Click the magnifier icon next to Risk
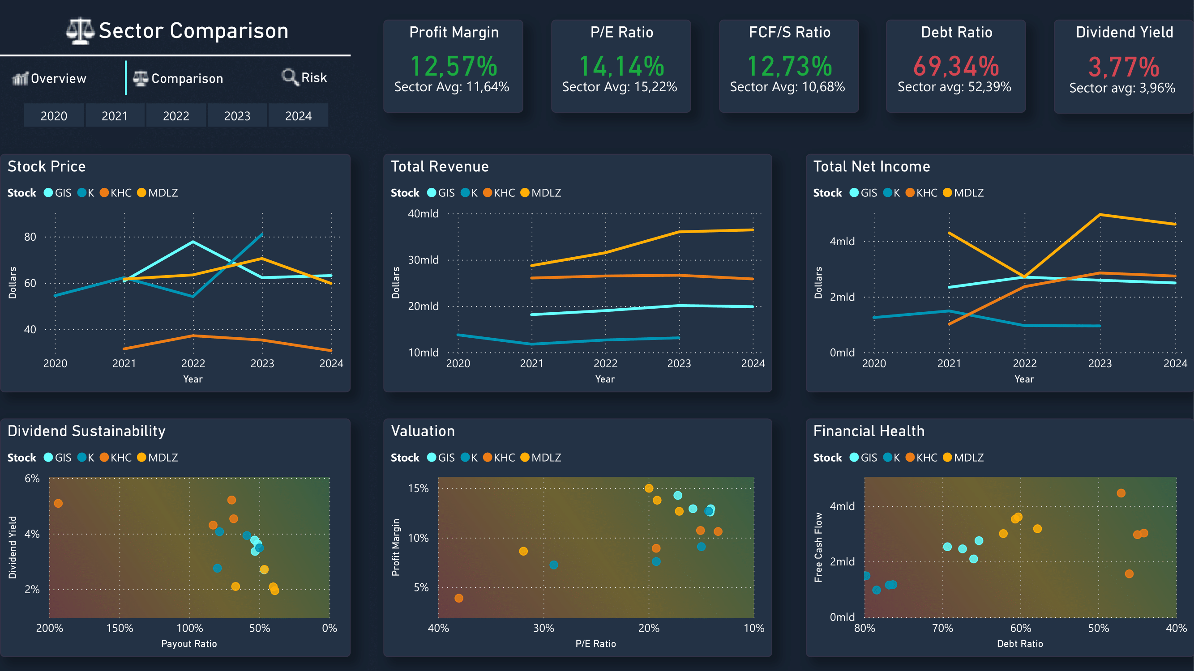This screenshot has height=671, width=1194. [x=289, y=77]
